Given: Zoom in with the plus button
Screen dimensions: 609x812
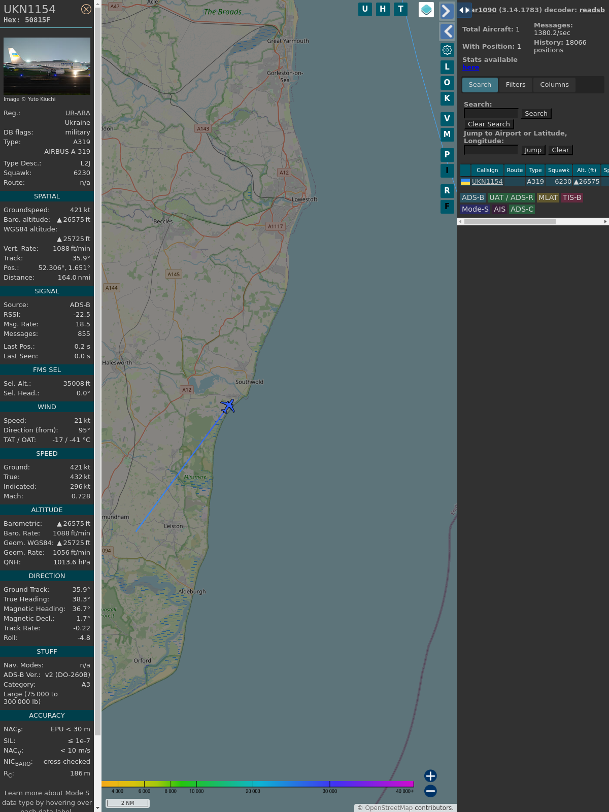Looking at the screenshot, I should tap(430, 775).
